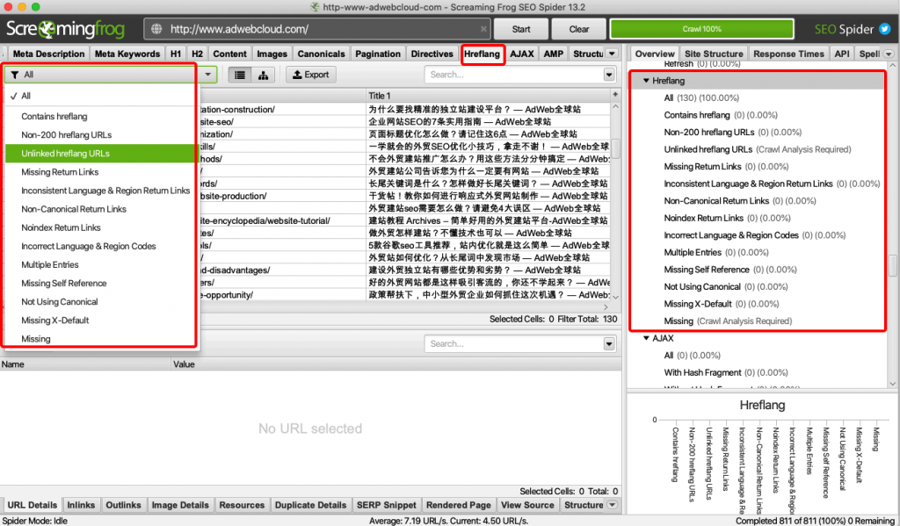Click the Start crawl button
This screenshot has width=900, height=526.
coord(521,29)
